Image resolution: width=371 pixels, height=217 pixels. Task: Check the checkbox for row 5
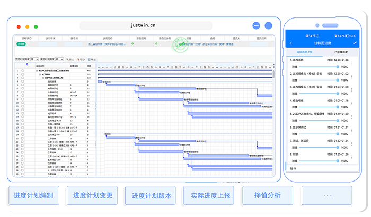coord(22,85)
